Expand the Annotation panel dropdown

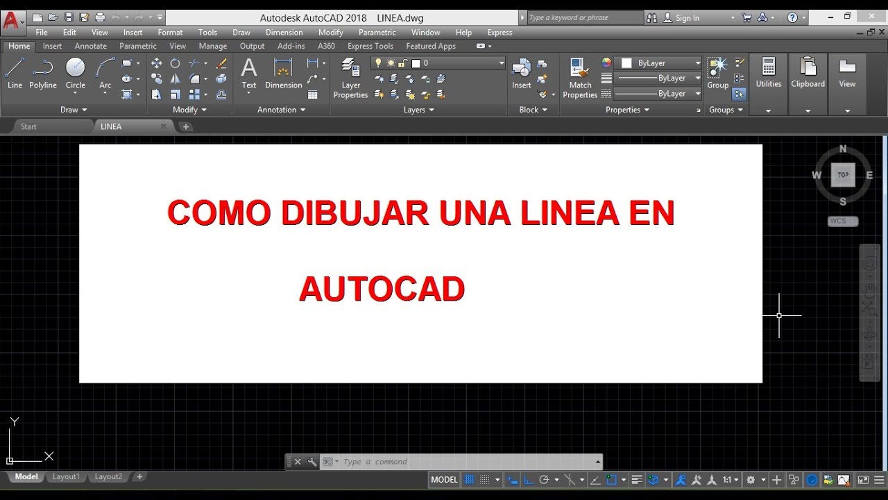pos(282,110)
